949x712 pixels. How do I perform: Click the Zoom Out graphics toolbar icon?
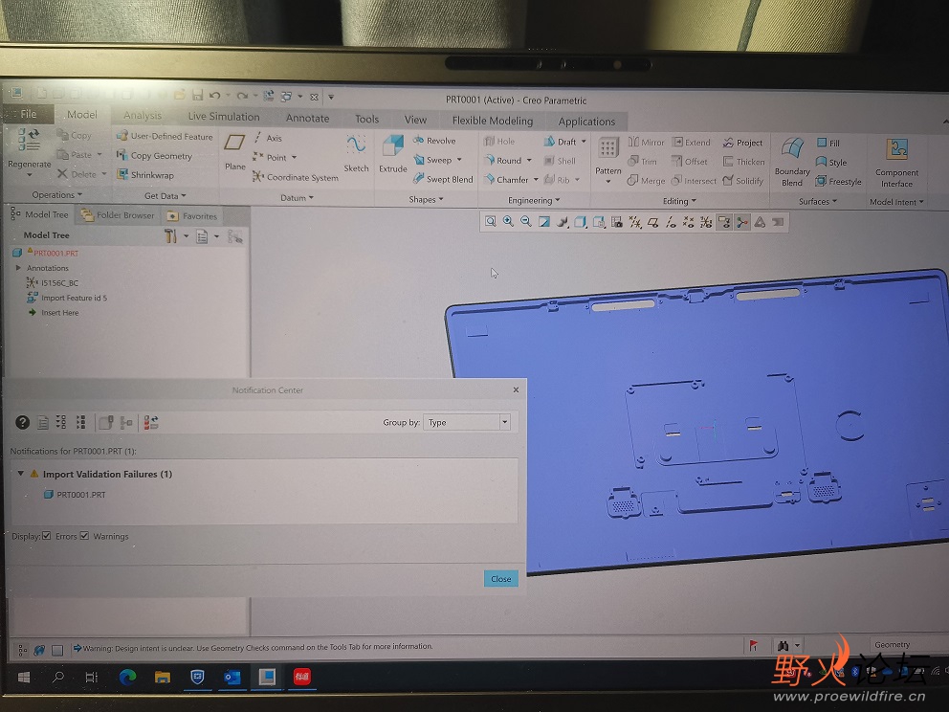click(x=526, y=222)
